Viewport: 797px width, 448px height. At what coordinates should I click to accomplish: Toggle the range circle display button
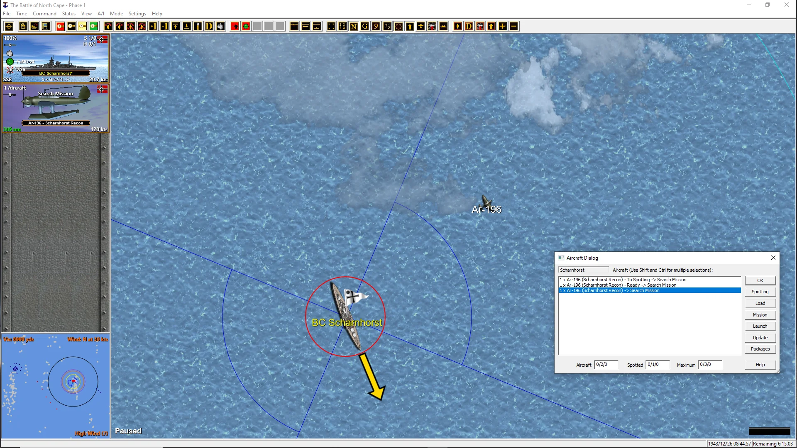point(398,27)
